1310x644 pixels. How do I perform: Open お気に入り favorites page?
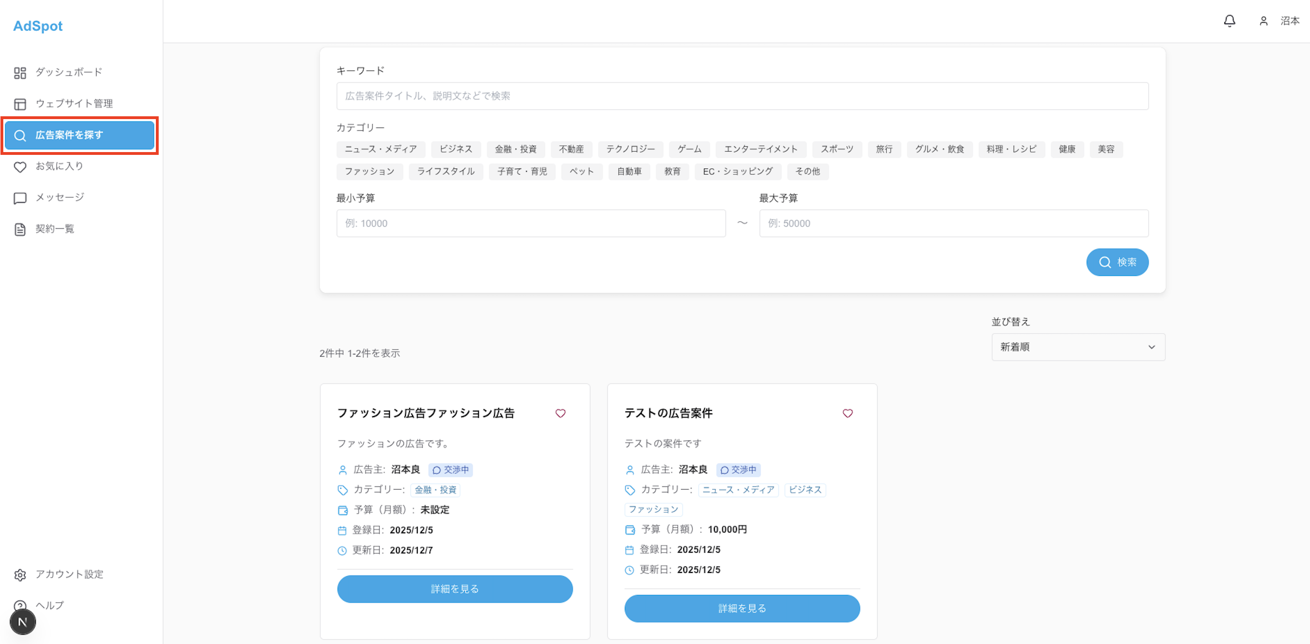(58, 166)
